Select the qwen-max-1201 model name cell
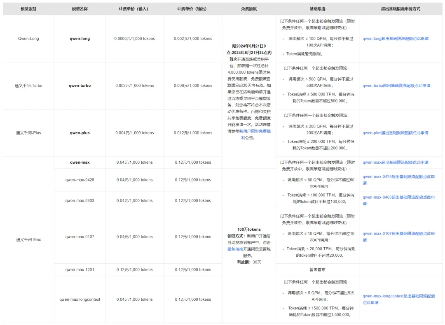The height and width of the screenshot is (325, 445). pyautogui.click(x=80, y=270)
